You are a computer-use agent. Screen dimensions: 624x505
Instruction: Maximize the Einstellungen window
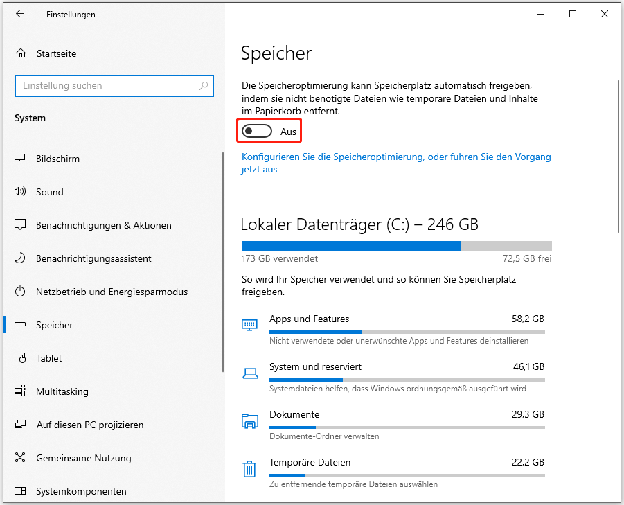pyautogui.click(x=573, y=14)
